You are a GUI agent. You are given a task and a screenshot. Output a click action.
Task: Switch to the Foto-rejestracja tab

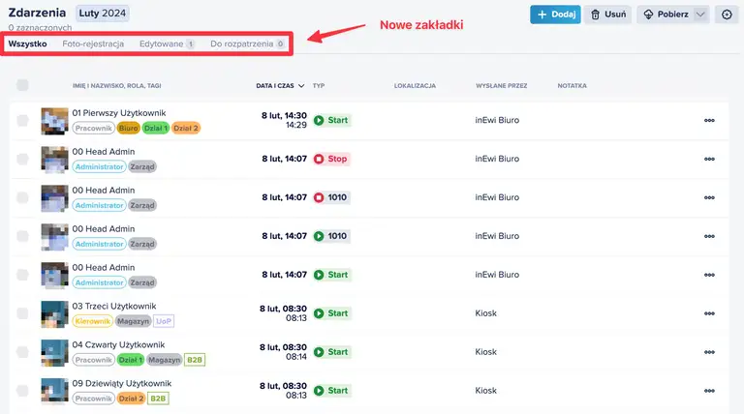(x=93, y=44)
